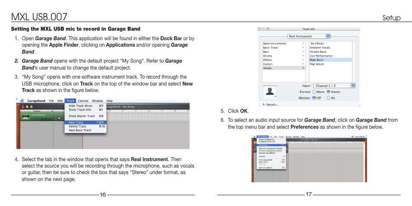
Task: Expand the Details disclosure triangle
Action: (x=264, y=104)
